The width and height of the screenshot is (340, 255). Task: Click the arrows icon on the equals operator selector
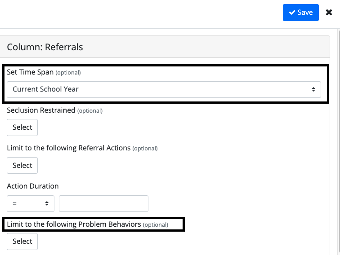pyautogui.click(x=47, y=203)
